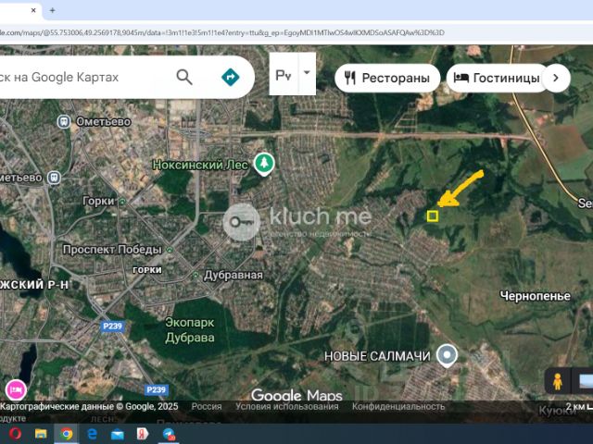Filter map by Рестораны
The image size is (593, 444).
[387, 78]
